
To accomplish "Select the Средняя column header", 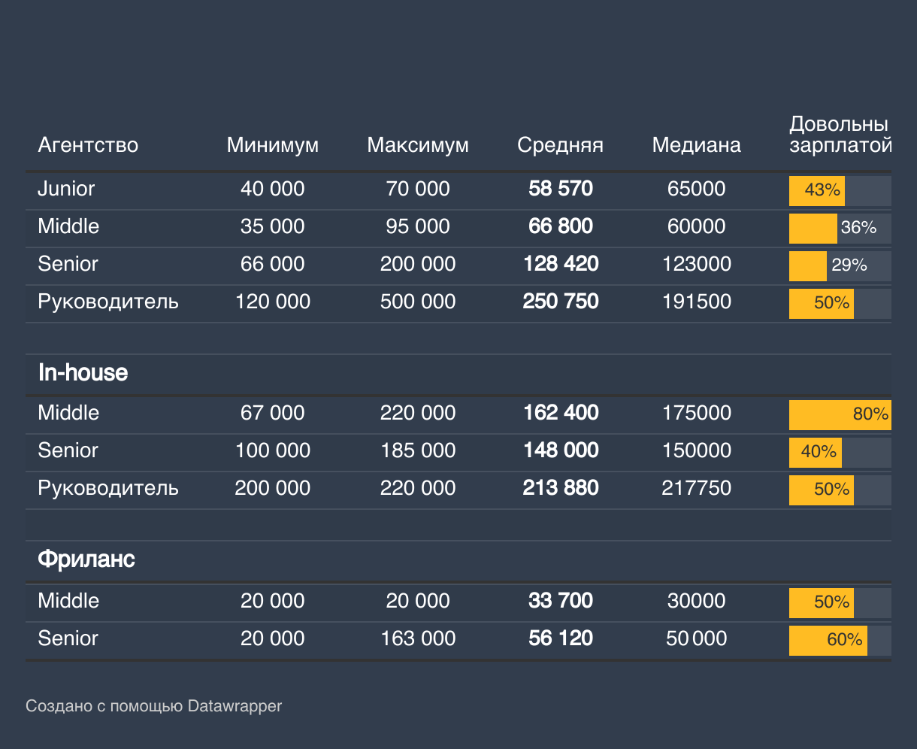I will click(x=561, y=145).
